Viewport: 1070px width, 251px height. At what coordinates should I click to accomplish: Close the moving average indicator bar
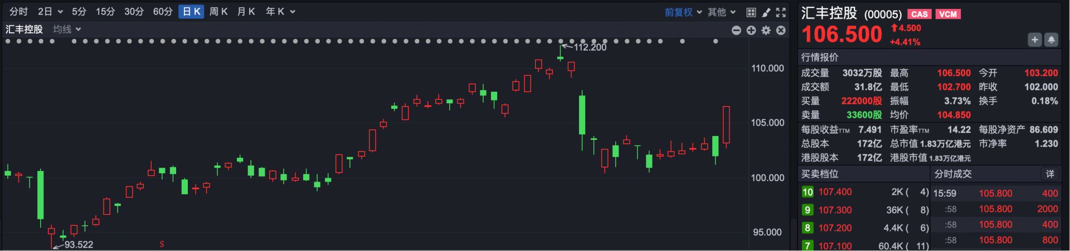click(781, 30)
